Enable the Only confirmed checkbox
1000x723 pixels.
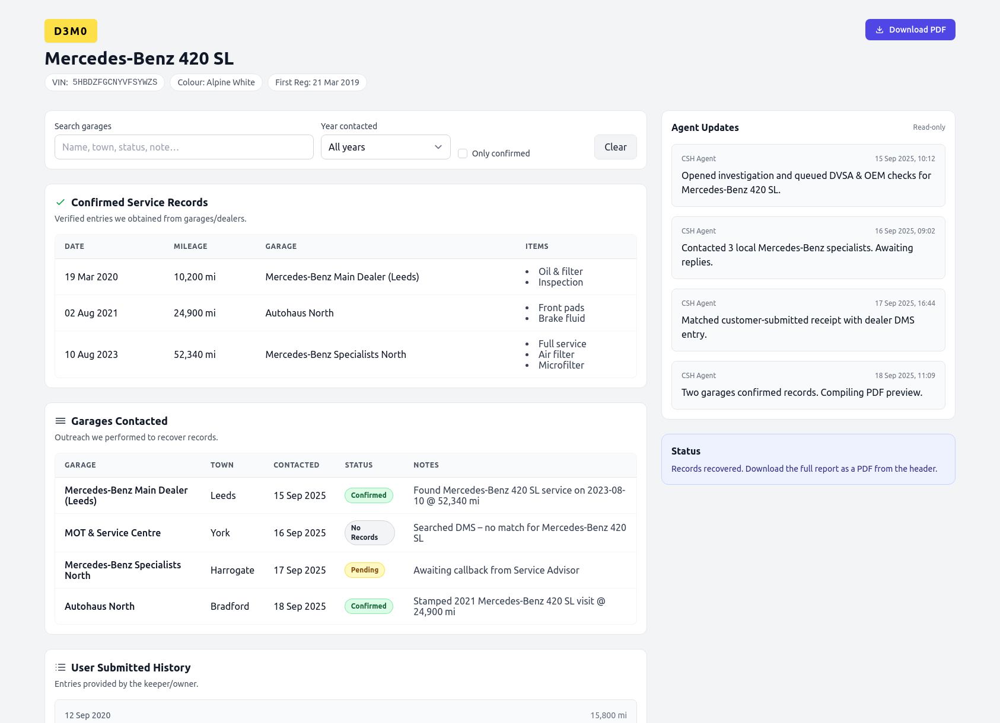click(x=463, y=153)
